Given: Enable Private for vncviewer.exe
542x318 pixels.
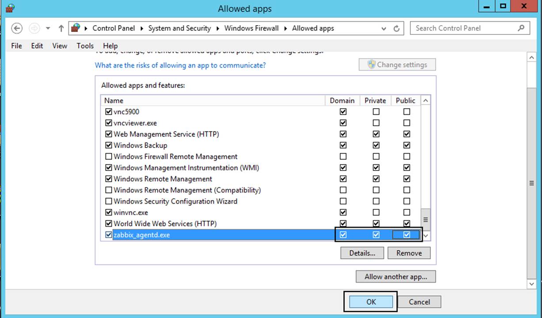Looking at the screenshot, I should 375,123.
